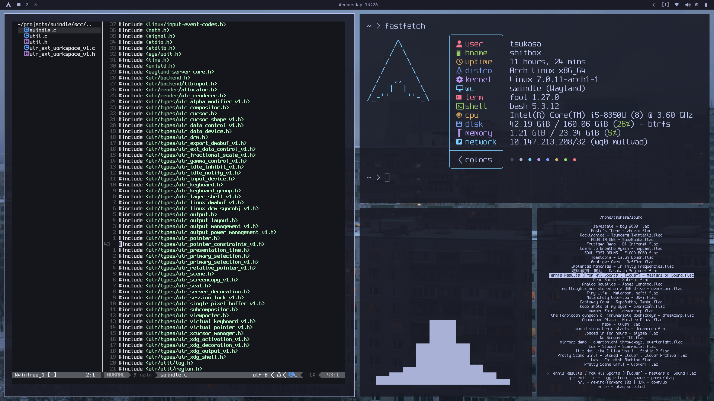Switch to workspace 2 in the top bar
This screenshot has width=714, height=401.
coord(27,5)
